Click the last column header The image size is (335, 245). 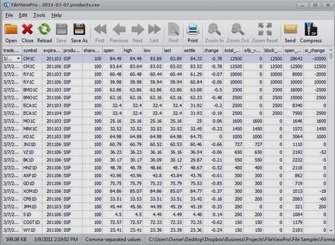click(x=173, y=50)
